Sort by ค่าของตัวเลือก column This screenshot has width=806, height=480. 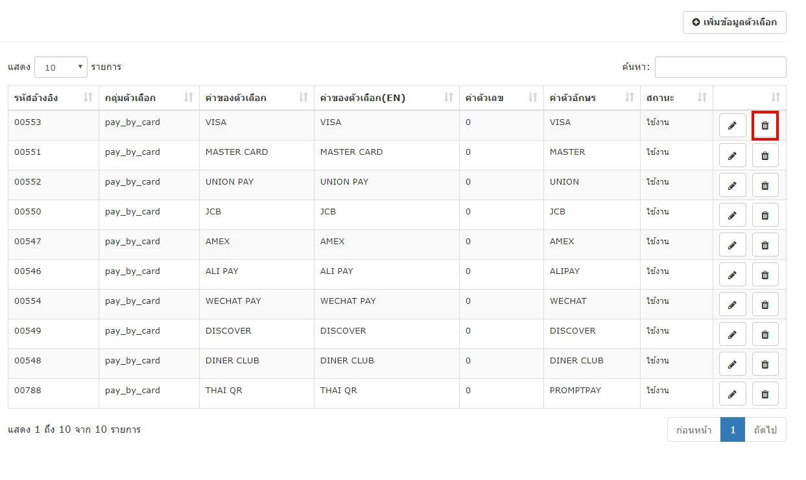(x=257, y=98)
